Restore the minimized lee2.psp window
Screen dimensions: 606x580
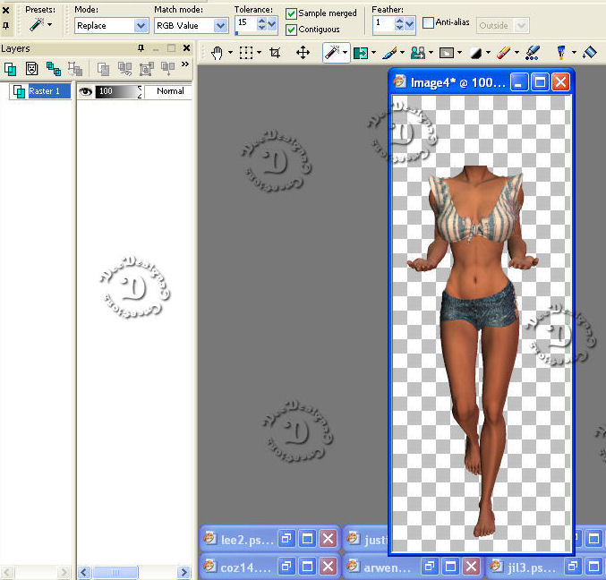tap(286, 539)
